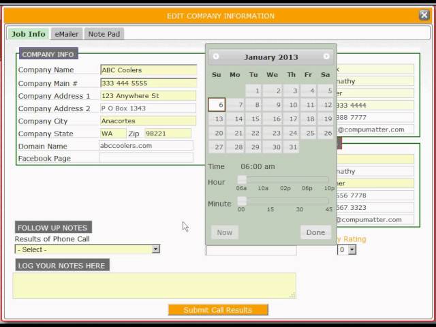Click the date input below calendar
This screenshot has width=436, height=327.
[251, 250]
